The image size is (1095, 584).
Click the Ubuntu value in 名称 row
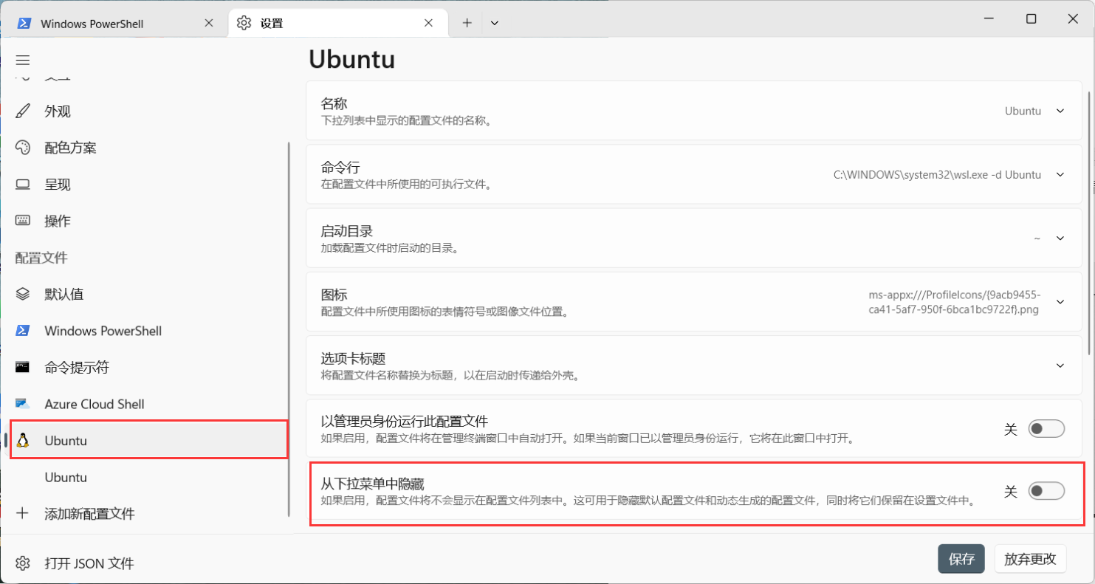(x=1023, y=111)
